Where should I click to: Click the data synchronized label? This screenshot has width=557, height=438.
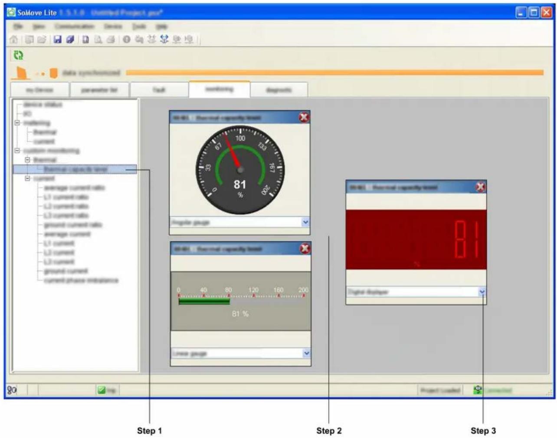click(91, 73)
